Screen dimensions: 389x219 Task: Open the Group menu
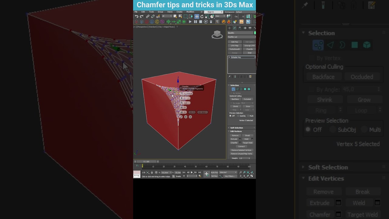(x=160, y=12)
